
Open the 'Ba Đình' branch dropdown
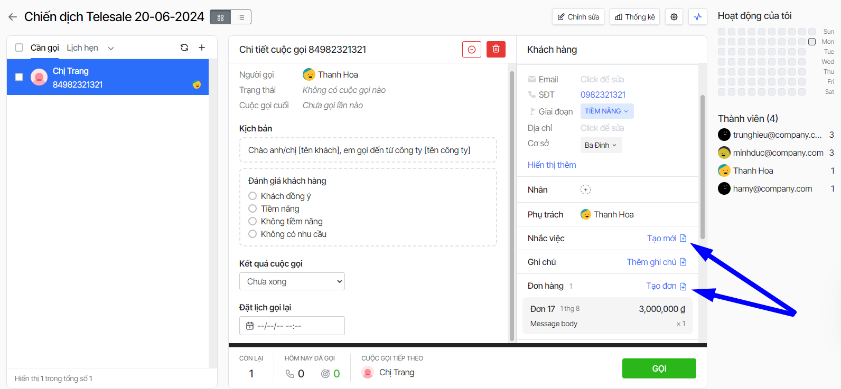(601, 145)
